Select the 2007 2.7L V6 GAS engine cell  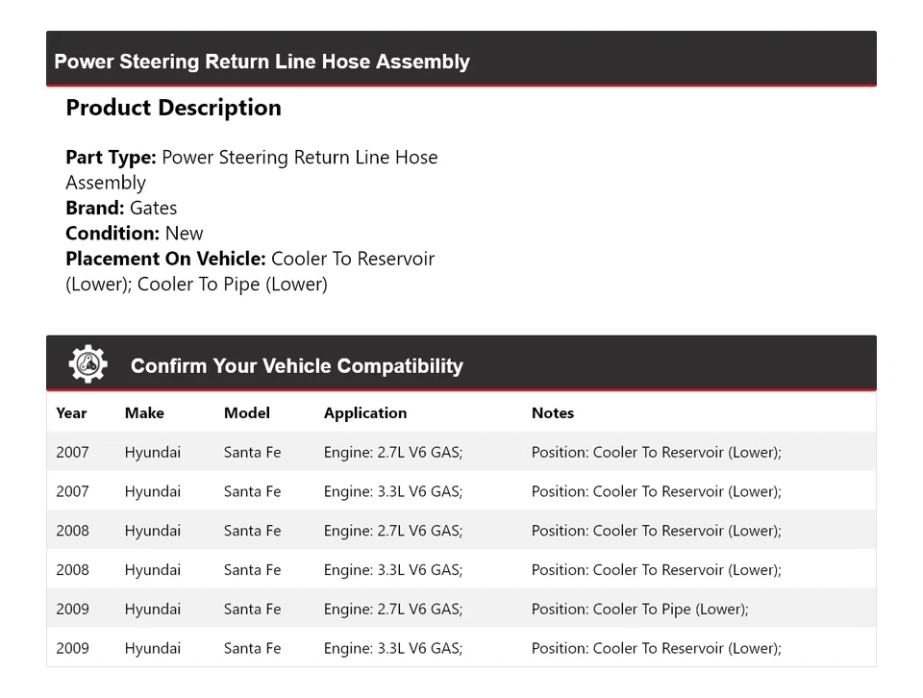[x=393, y=452]
